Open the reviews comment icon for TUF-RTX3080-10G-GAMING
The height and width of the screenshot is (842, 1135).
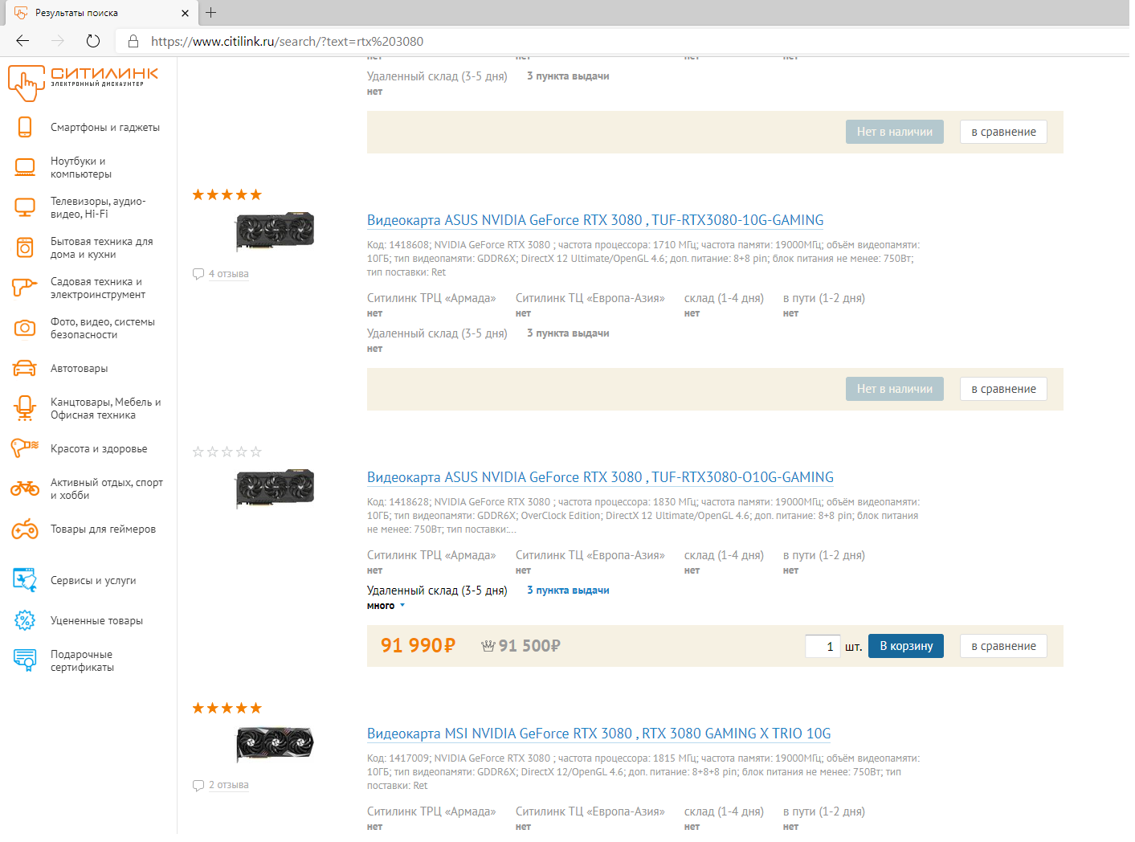pos(198,274)
